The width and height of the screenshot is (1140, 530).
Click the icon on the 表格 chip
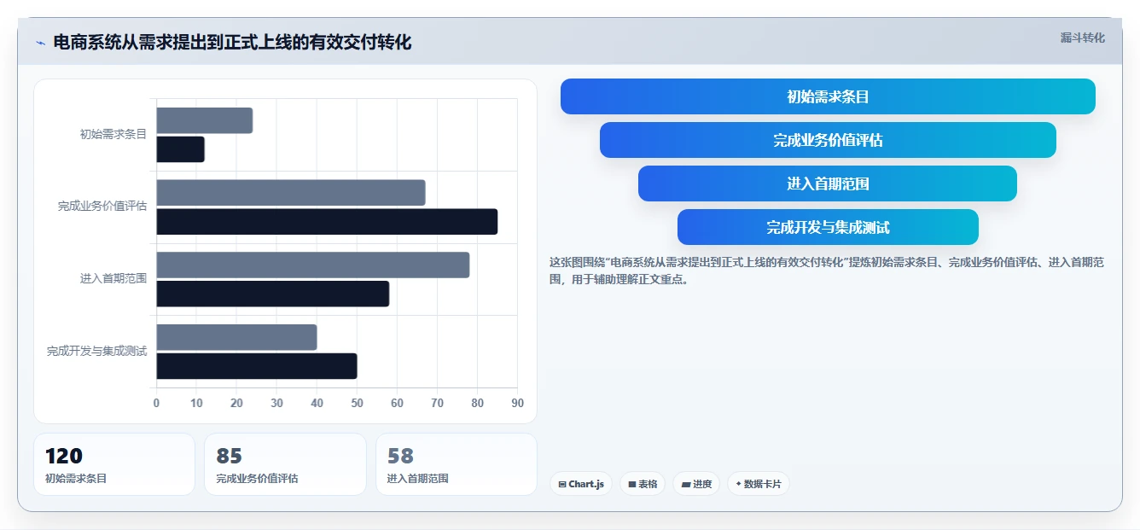pos(632,484)
